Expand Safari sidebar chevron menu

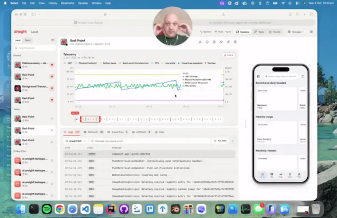tap(39, 14)
